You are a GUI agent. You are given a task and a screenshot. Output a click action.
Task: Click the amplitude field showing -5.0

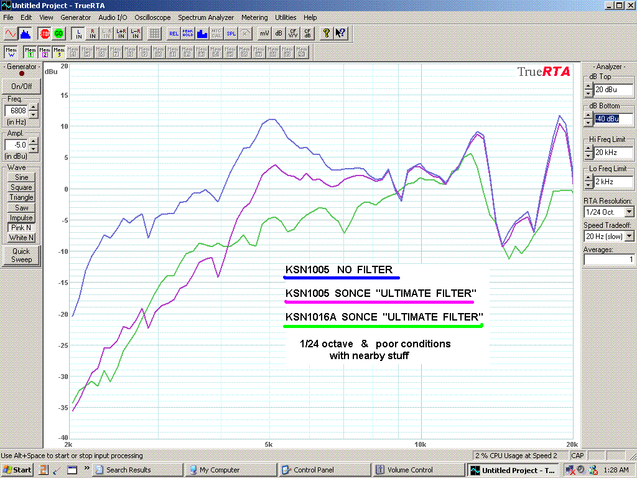tap(17, 144)
